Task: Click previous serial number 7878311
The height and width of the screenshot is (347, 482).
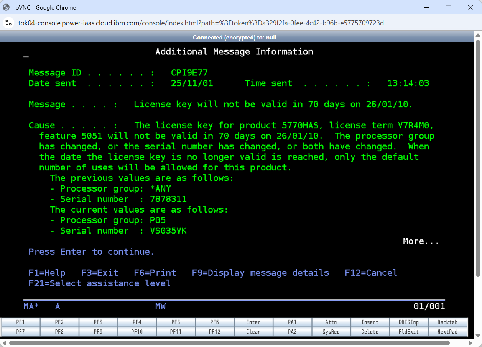Action: coord(168,199)
